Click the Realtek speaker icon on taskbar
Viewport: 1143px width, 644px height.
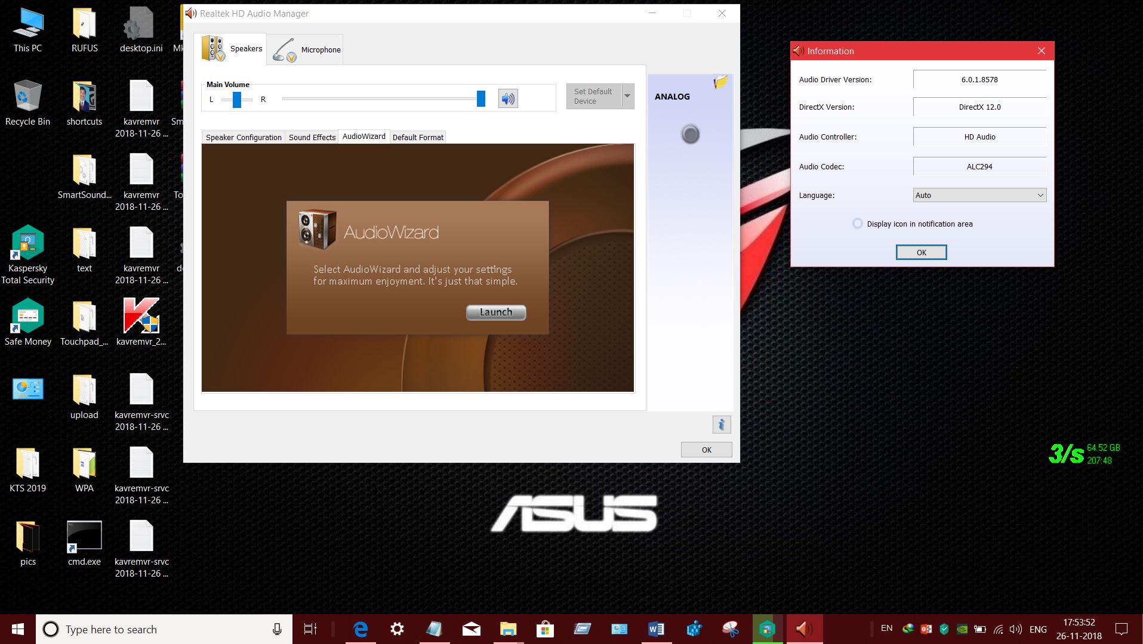804,629
